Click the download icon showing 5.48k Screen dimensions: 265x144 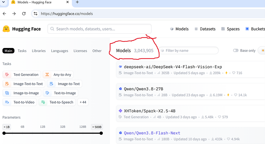203,117
